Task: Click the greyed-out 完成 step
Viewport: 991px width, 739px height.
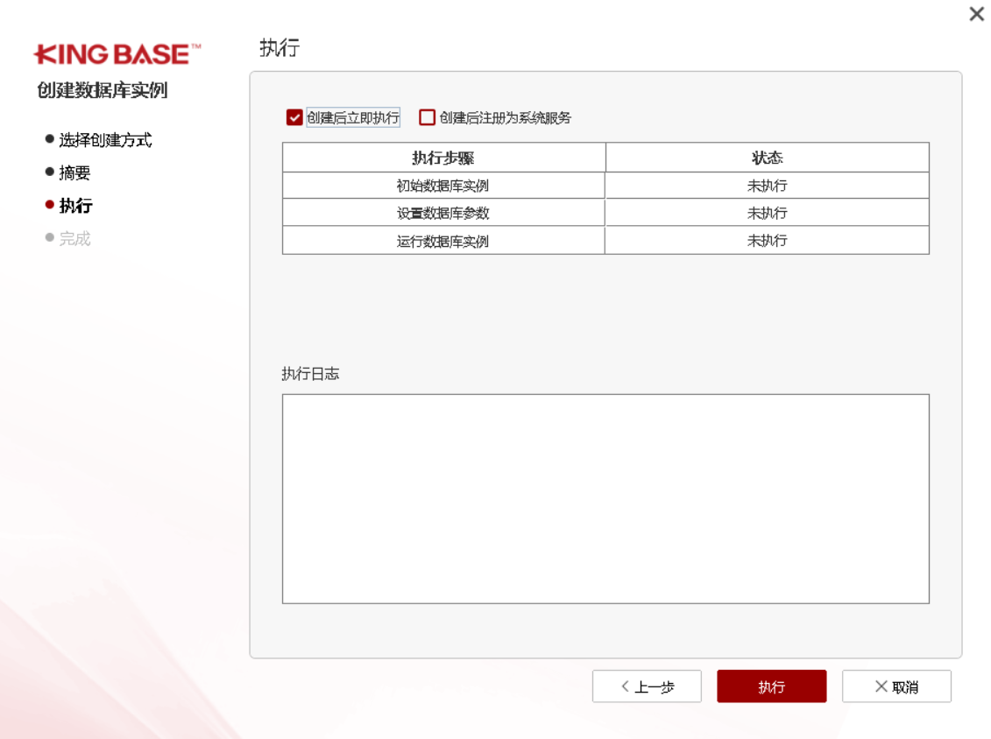Action: 74,239
